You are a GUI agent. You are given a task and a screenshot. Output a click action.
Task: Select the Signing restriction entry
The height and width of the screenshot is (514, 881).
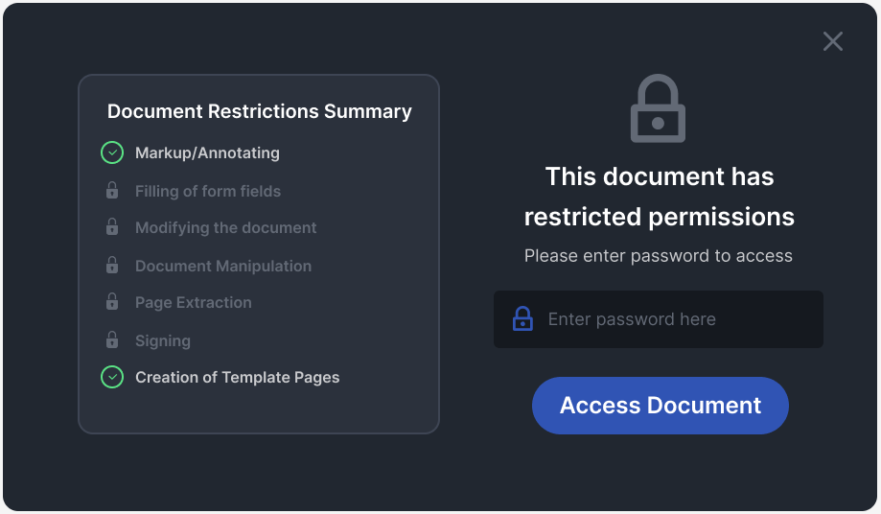(163, 340)
